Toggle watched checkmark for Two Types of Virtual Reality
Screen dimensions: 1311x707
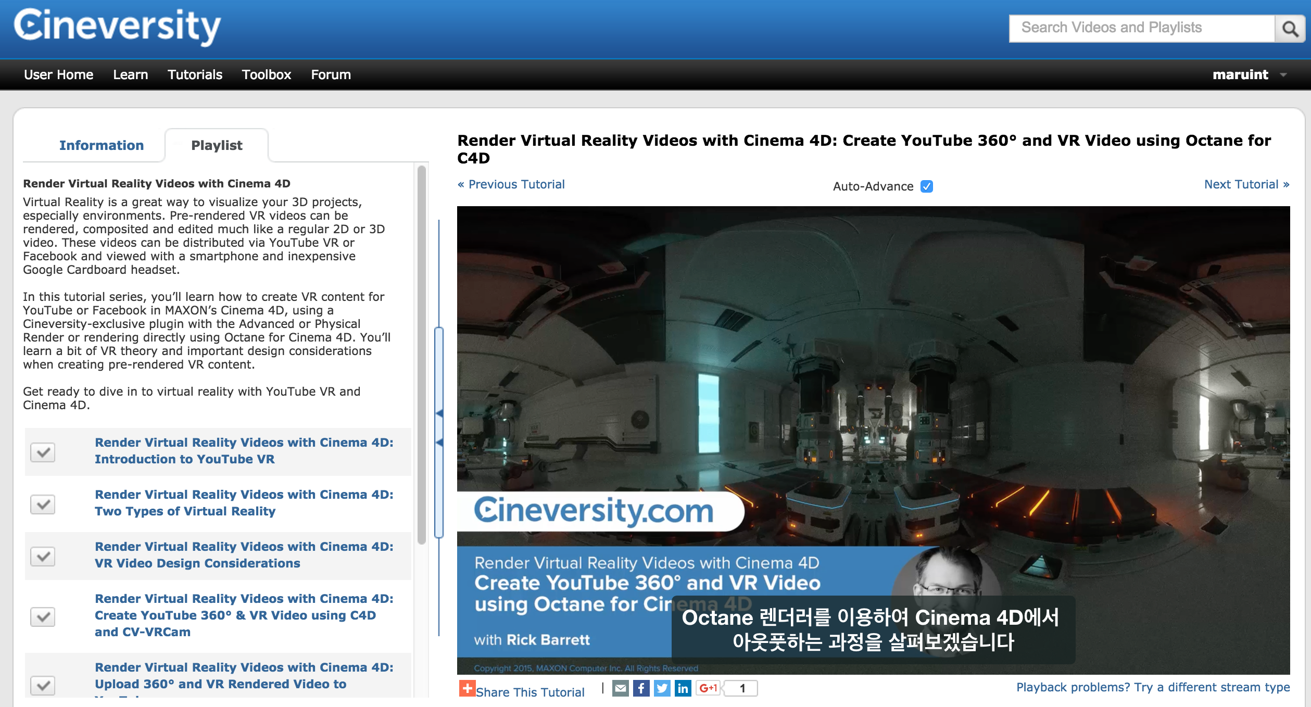[43, 504]
